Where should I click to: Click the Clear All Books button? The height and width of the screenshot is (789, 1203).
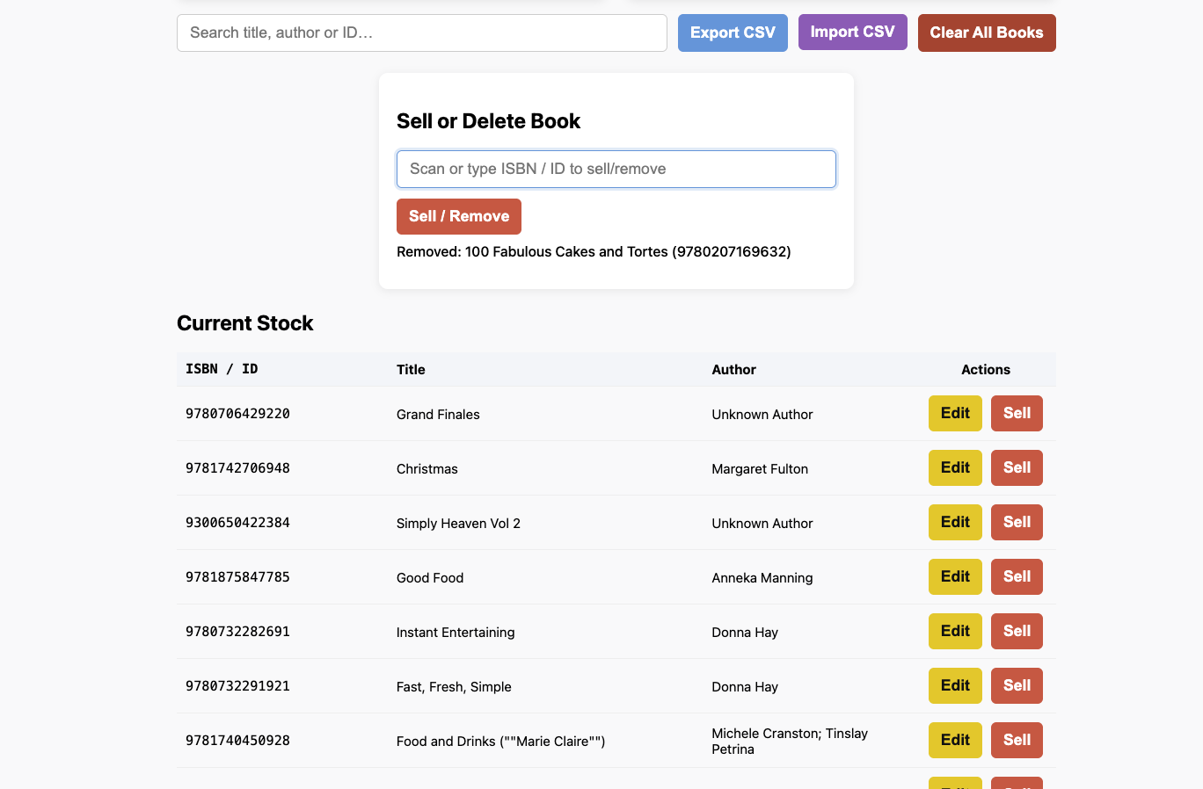pos(987,33)
